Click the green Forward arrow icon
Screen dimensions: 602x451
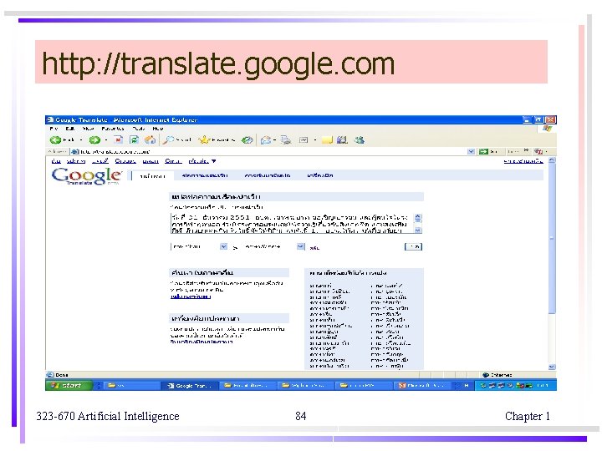tap(94, 140)
